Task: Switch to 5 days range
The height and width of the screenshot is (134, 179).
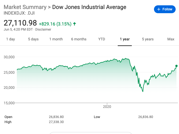Action: 33,39
